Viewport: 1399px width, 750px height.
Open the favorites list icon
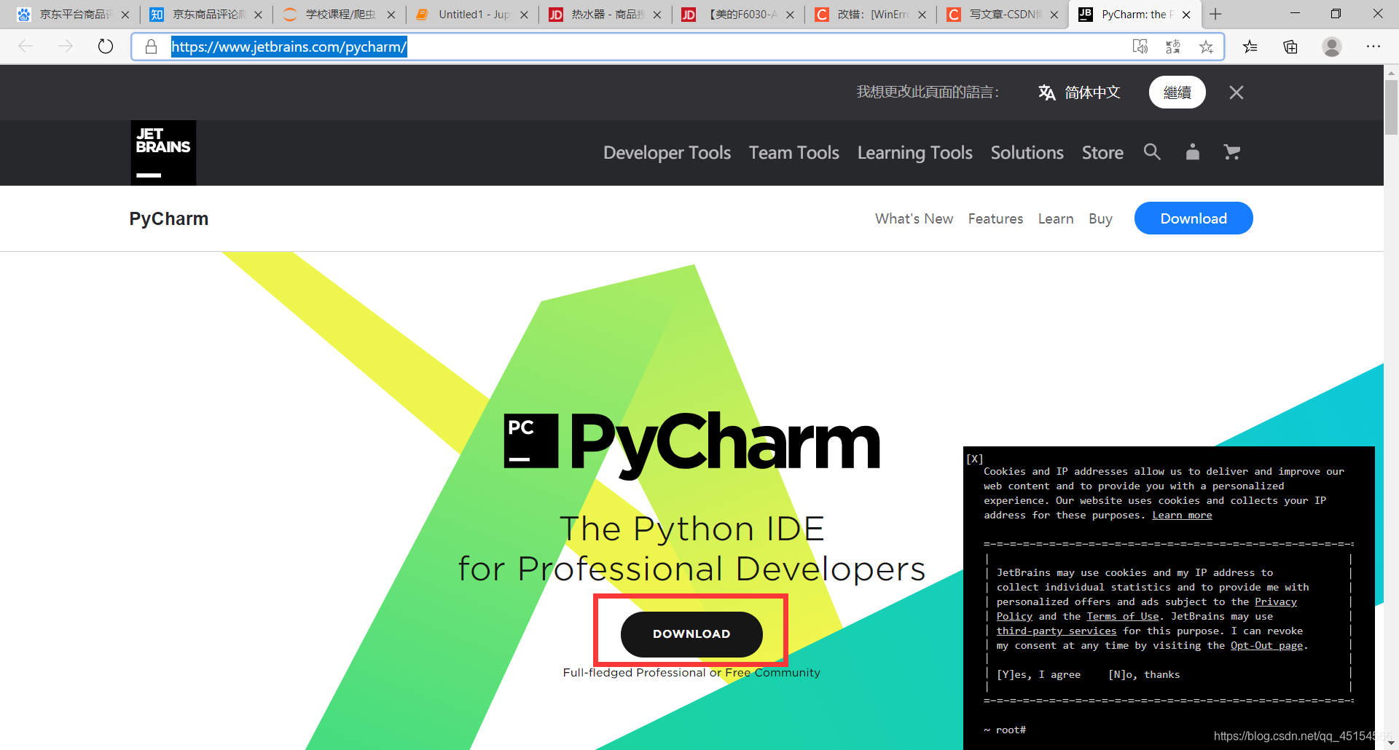click(1250, 47)
